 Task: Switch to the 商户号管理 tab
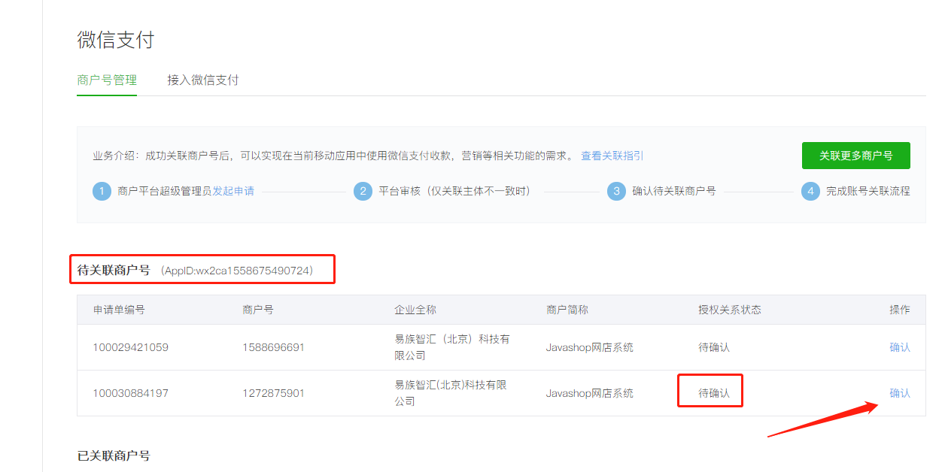coord(107,80)
